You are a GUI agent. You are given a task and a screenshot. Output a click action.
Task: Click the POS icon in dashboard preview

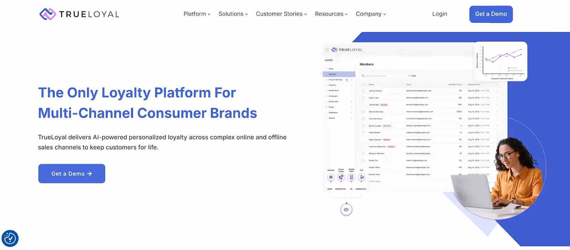(362, 177)
